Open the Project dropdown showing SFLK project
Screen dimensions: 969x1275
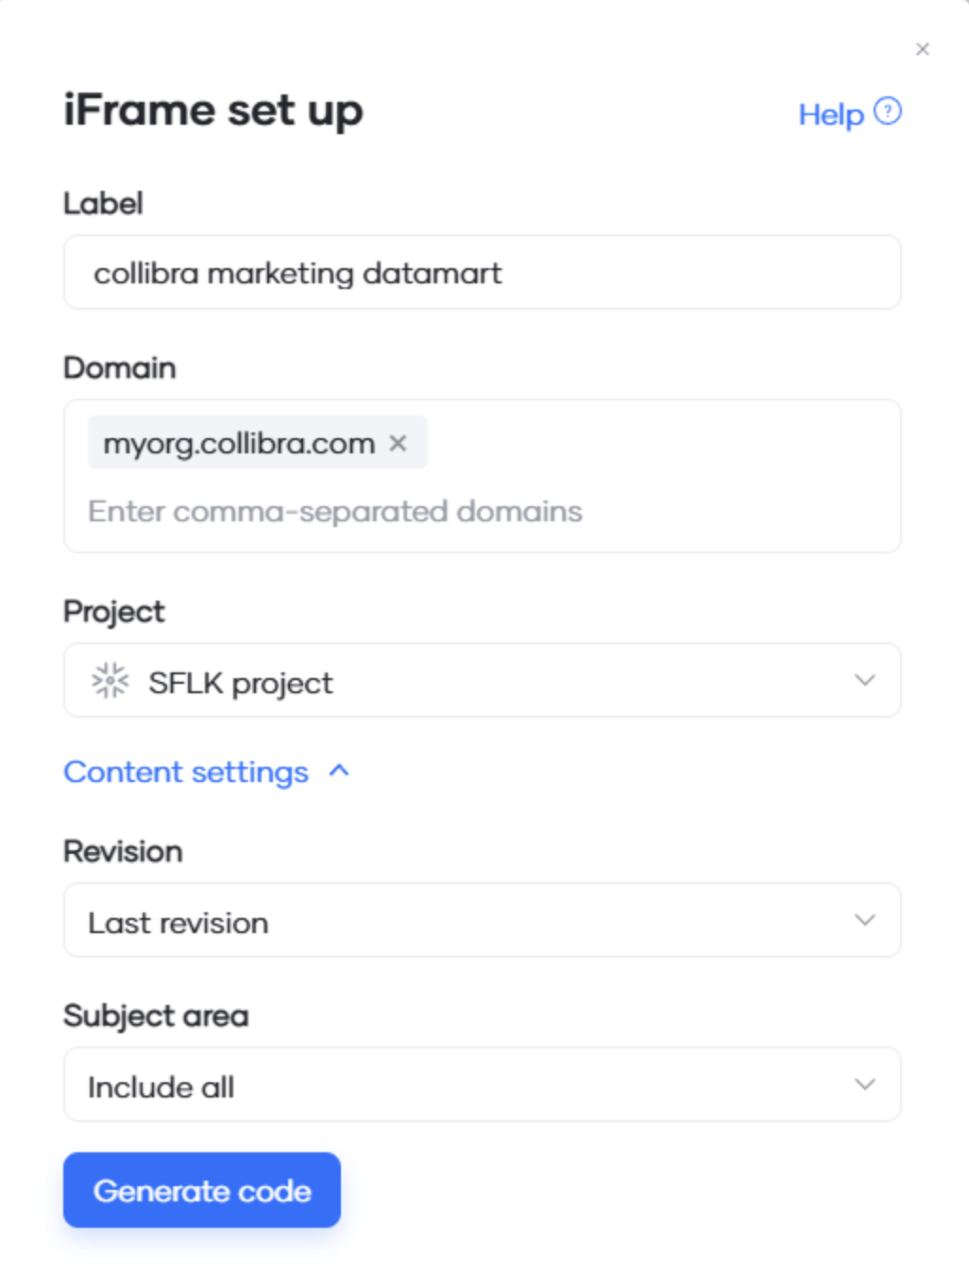(483, 680)
